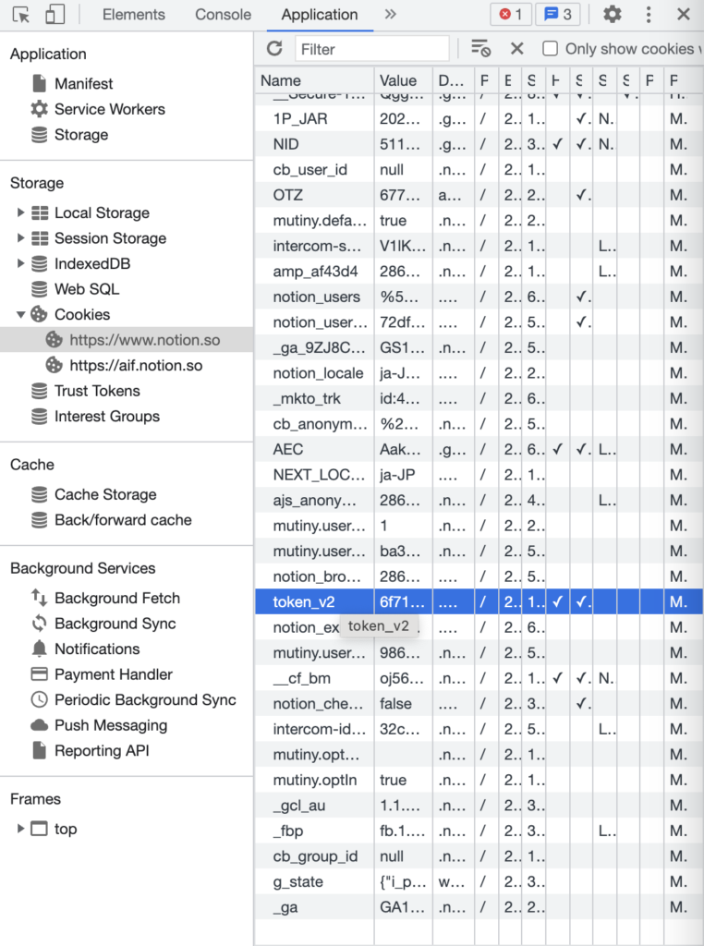Toggle the device toolbar icon
Image resolution: width=704 pixels, height=946 pixels.
coord(55,15)
